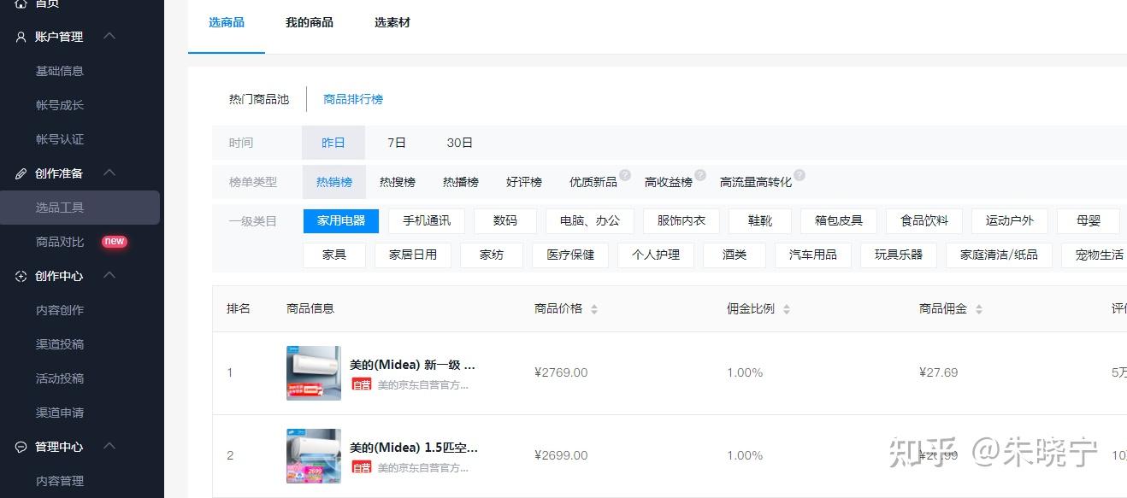The width and height of the screenshot is (1127, 498).
Task: Open 活动投稿 in the sidebar
Action: pyautogui.click(x=60, y=378)
